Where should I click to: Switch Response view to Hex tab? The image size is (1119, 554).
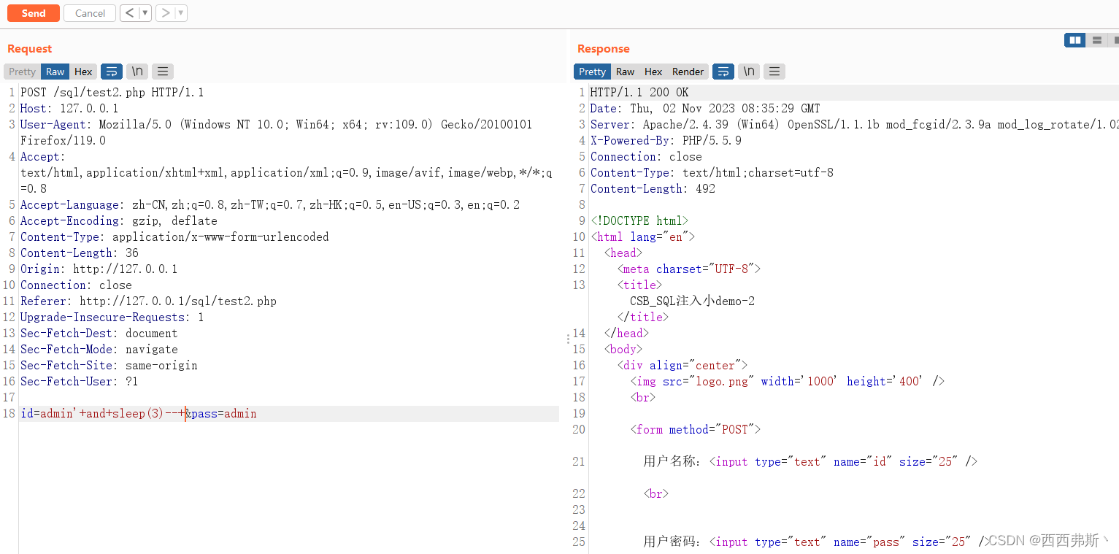653,72
